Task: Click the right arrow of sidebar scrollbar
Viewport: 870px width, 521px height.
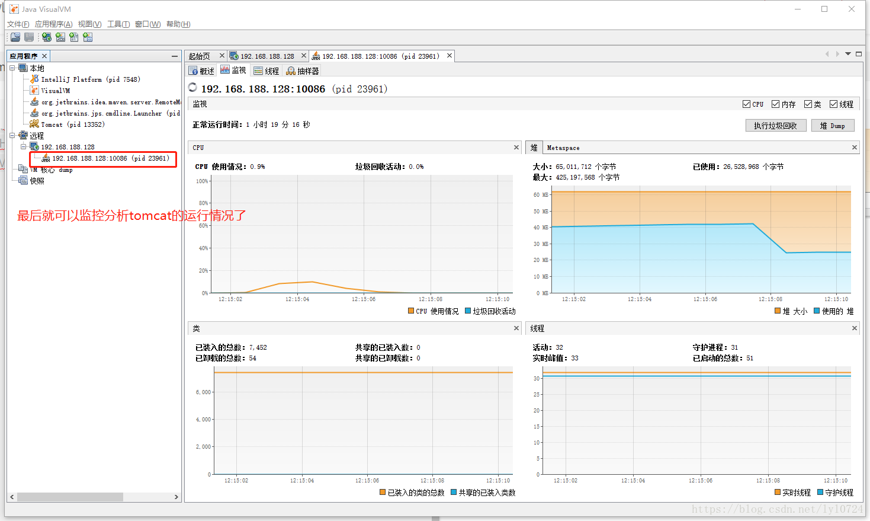Action: 176,497
